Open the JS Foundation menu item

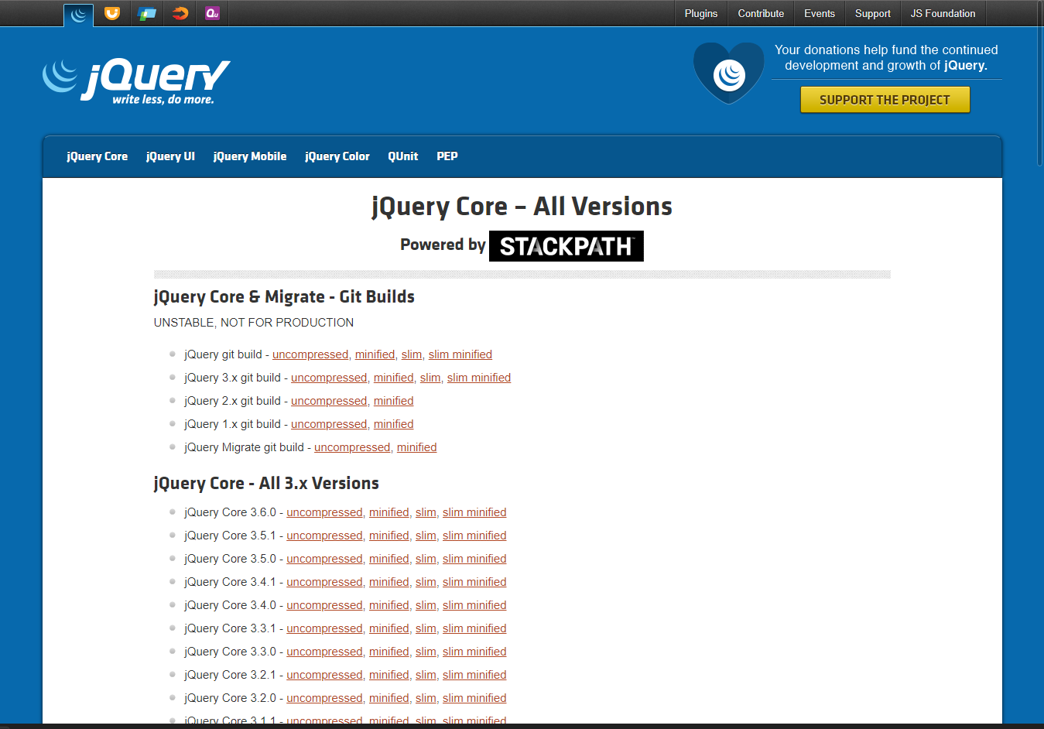click(943, 13)
